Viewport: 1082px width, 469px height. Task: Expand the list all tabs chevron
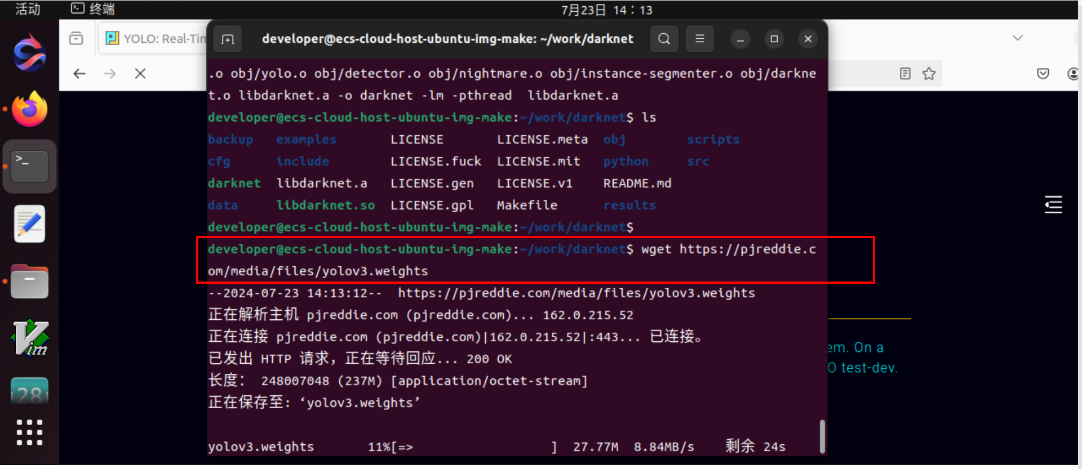click(1017, 38)
